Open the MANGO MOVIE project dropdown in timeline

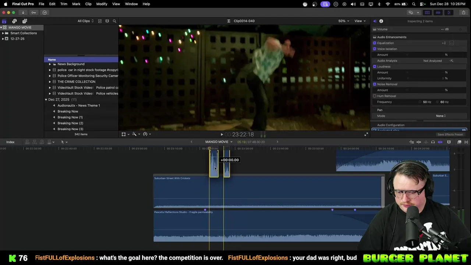[219, 142]
